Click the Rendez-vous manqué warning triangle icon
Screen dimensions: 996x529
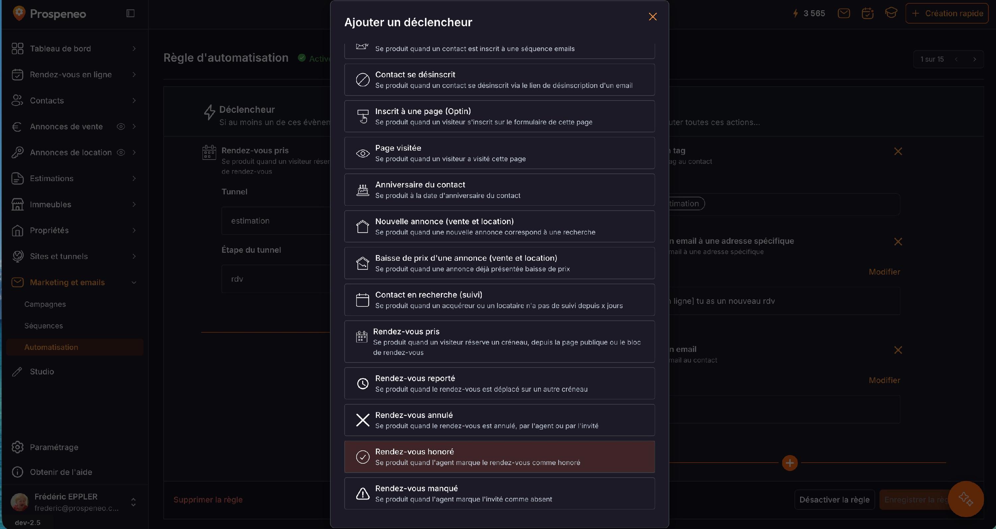[363, 494]
